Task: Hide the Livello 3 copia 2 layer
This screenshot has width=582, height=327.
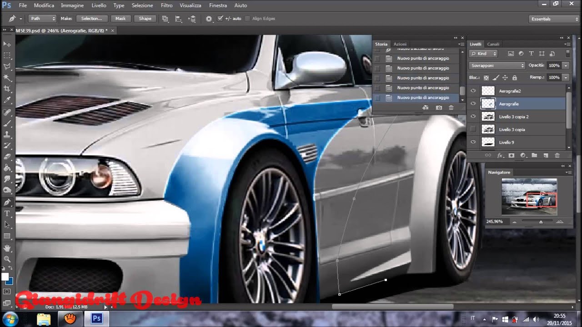Action: (x=473, y=116)
